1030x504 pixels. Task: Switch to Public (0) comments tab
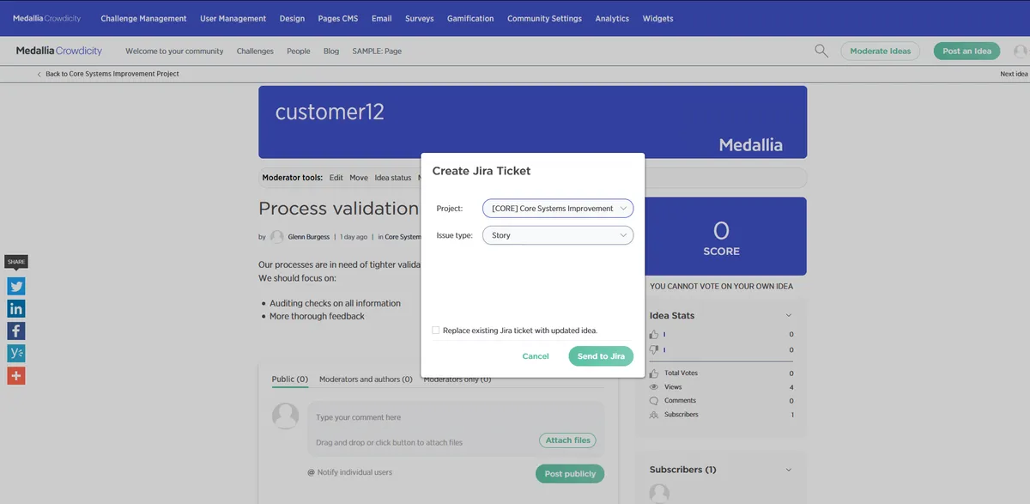[290, 380]
